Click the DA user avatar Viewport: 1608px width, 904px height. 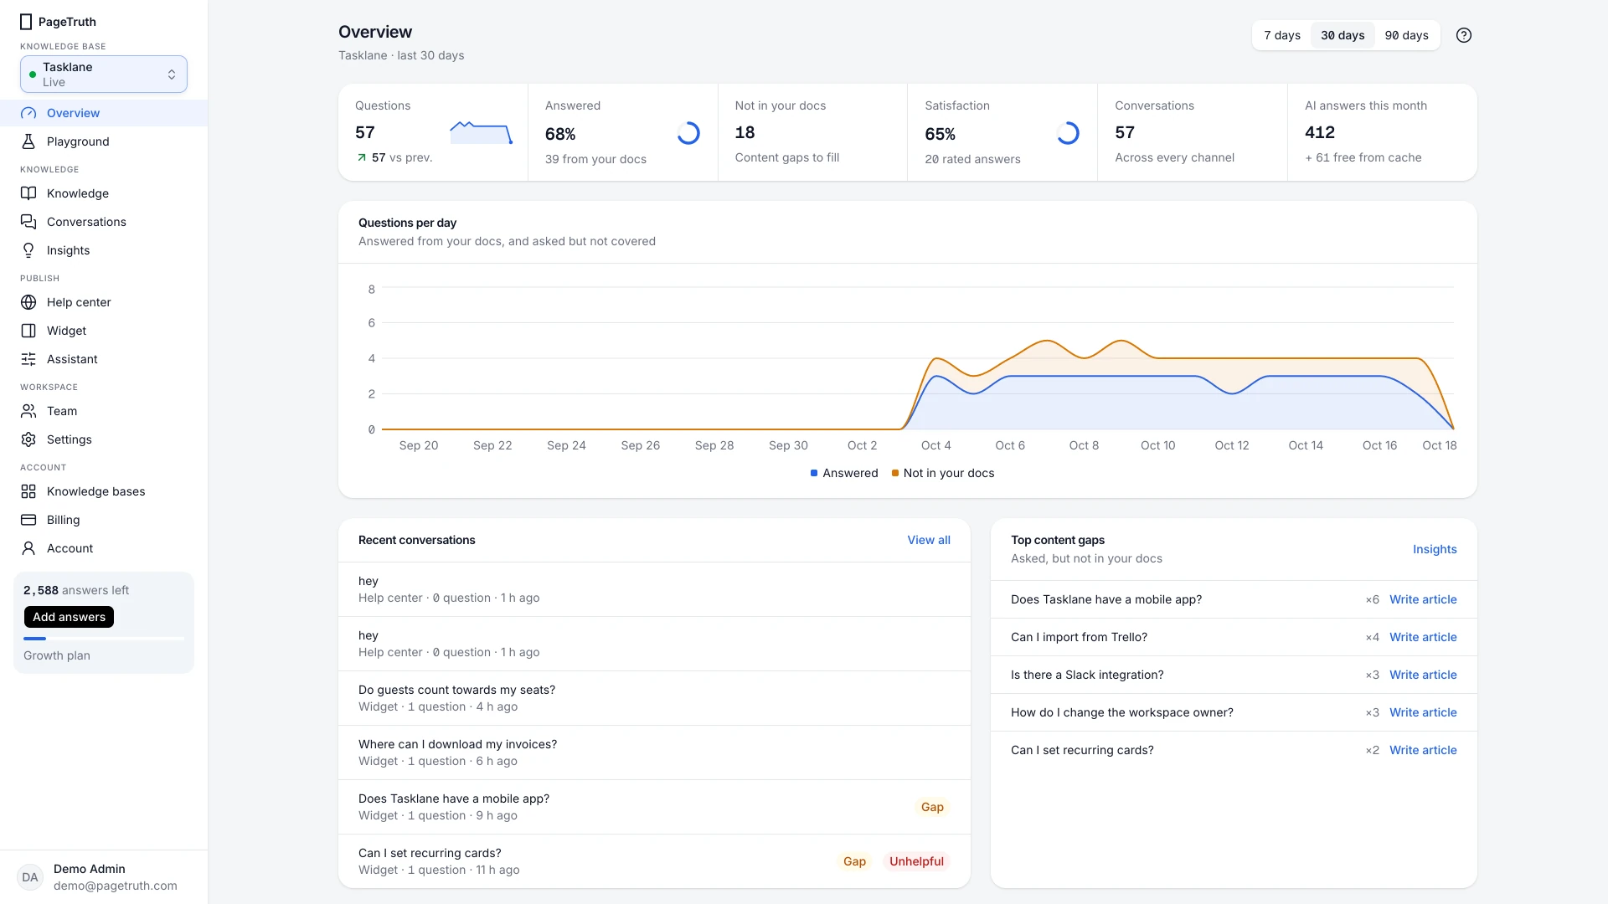point(30,877)
